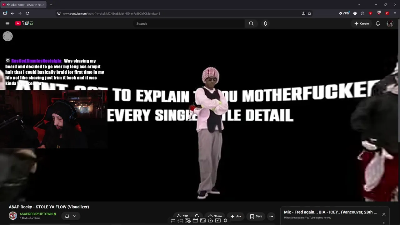Open YouTube notifications bell in header
This screenshot has height=225, width=400.
(378, 23)
